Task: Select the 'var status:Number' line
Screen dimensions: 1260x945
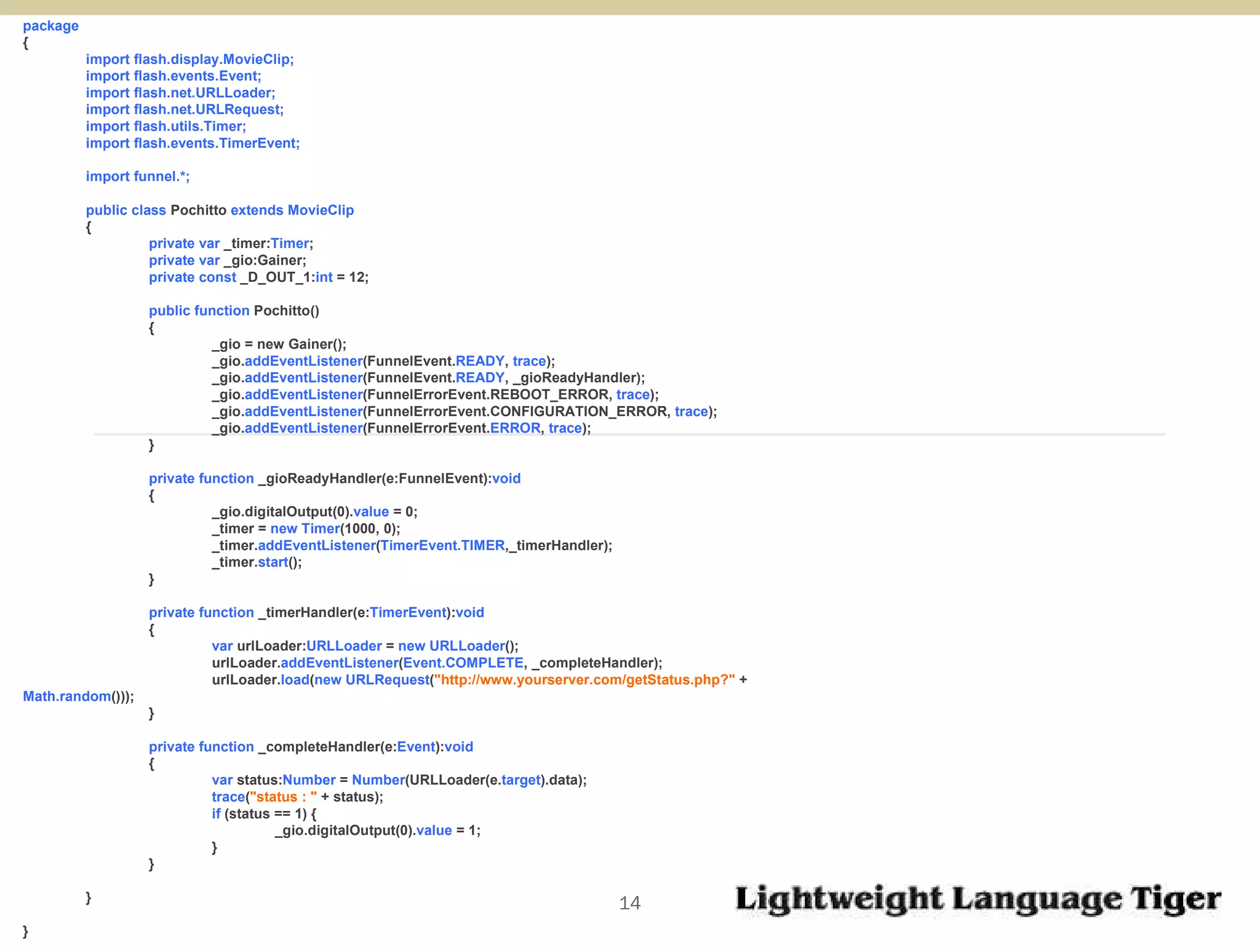Action: click(399, 780)
